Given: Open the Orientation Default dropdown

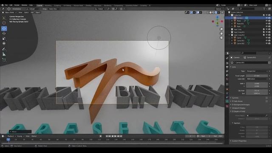Looking at the screenshot, I should pyautogui.click(x=33, y=9).
